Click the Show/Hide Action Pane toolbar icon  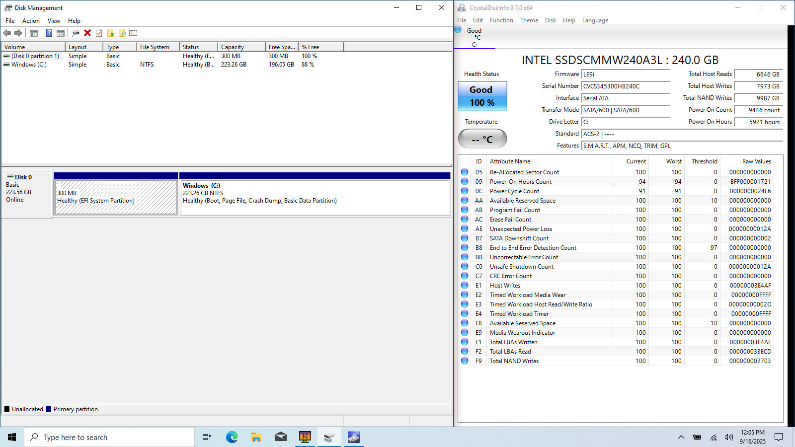[61, 33]
